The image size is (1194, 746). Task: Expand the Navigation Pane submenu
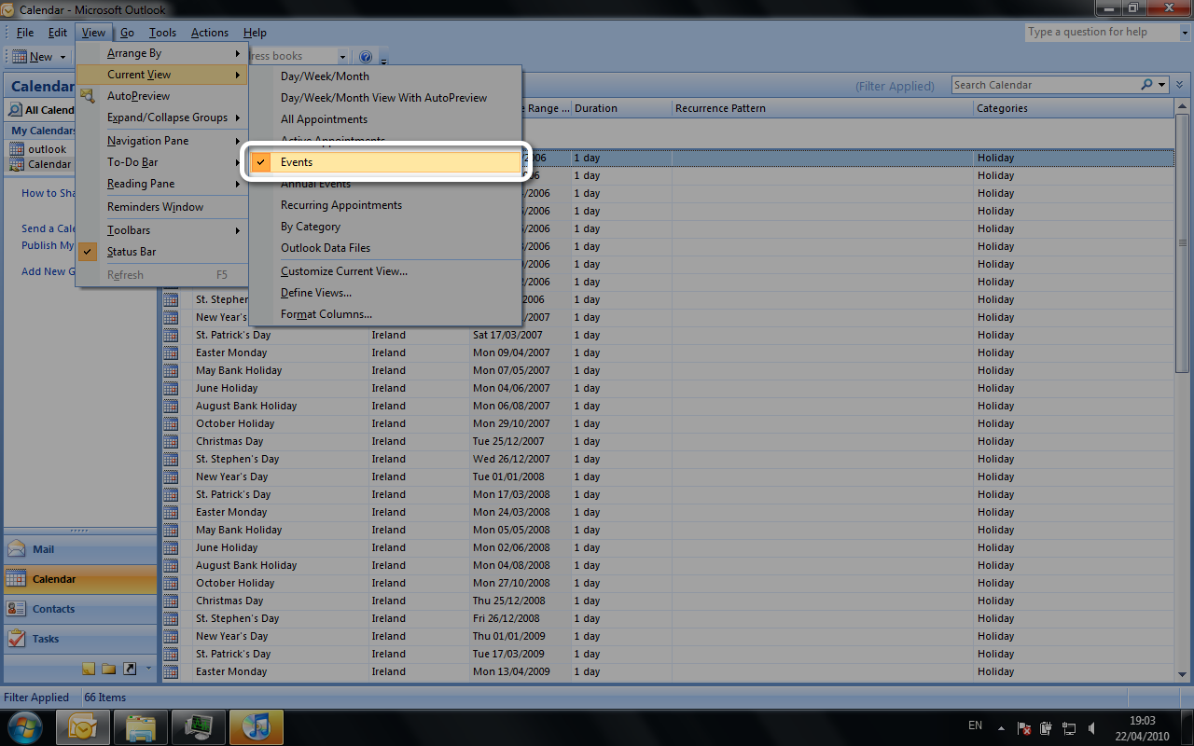[x=162, y=141]
